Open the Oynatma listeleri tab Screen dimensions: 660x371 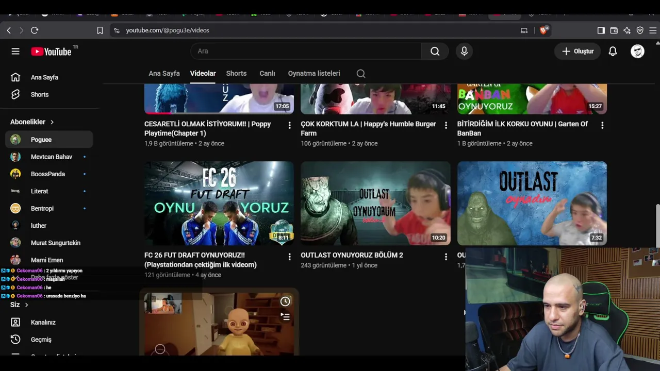[314, 73]
